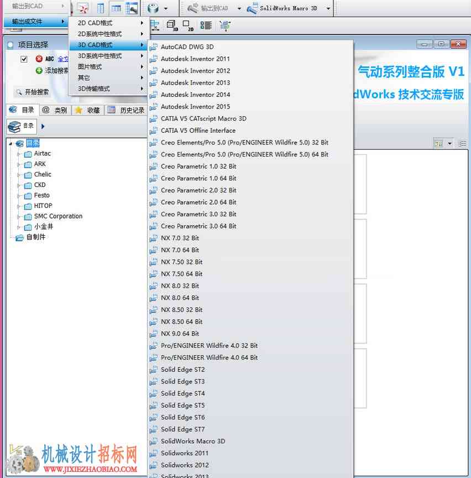Open the 图片格式 submenu
471x478 pixels.
coord(108,67)
